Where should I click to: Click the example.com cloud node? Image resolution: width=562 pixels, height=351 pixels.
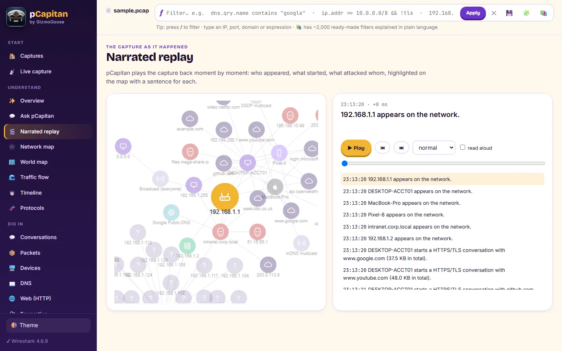190,119
